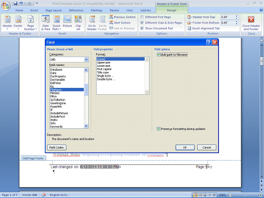Open the Page Number menu
Viewport: 264px width, 198px height.
31,23
